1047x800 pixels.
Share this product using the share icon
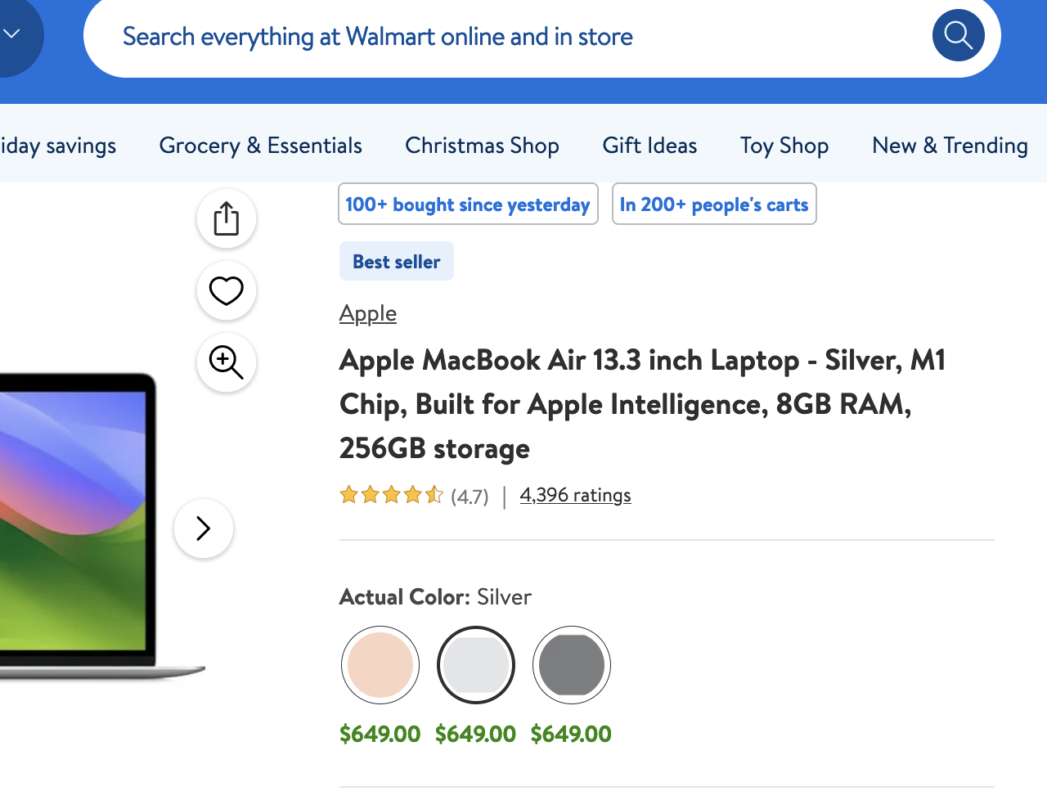coord(226,218)
